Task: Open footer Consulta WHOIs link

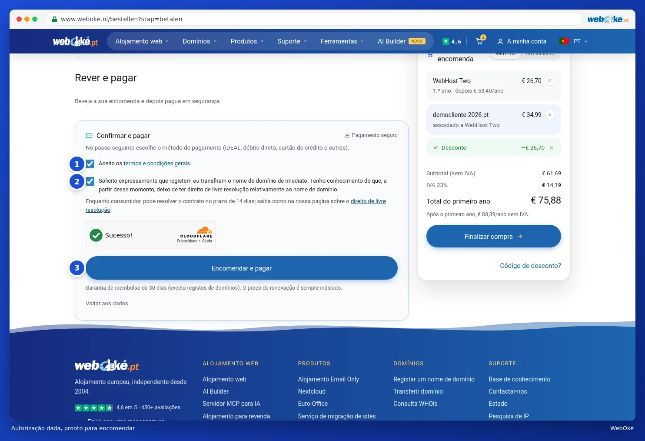Action: pos(416,404)
